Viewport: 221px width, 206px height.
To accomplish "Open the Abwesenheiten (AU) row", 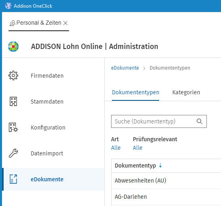I will [166, 181].
